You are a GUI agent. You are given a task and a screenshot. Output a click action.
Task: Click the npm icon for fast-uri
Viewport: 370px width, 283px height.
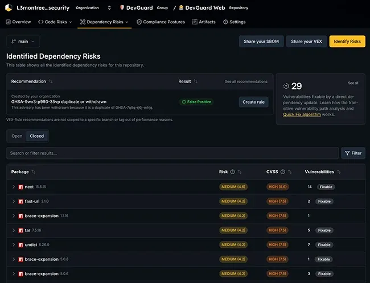pyautogui.click(x=20, y=202)
